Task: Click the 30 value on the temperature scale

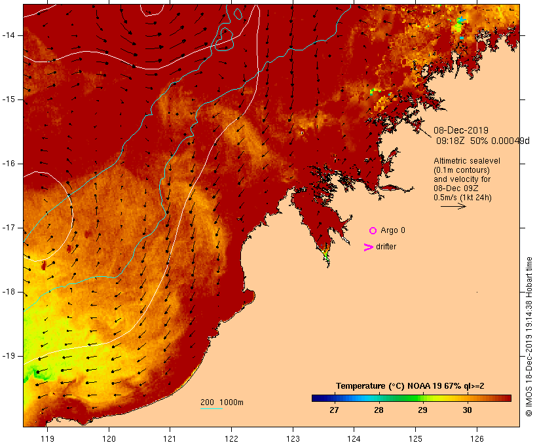Action: (x=467, y=410)
